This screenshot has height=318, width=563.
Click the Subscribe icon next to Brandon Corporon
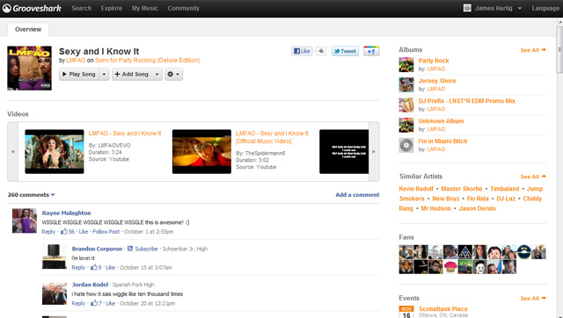click(130, 249)
